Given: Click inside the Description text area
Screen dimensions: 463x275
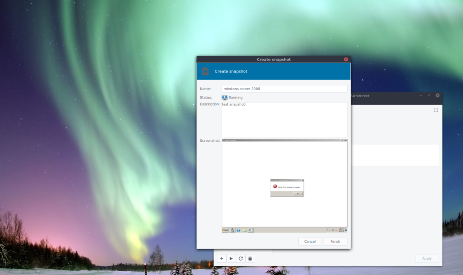Looking at the screenshot, I should [284, 119].
